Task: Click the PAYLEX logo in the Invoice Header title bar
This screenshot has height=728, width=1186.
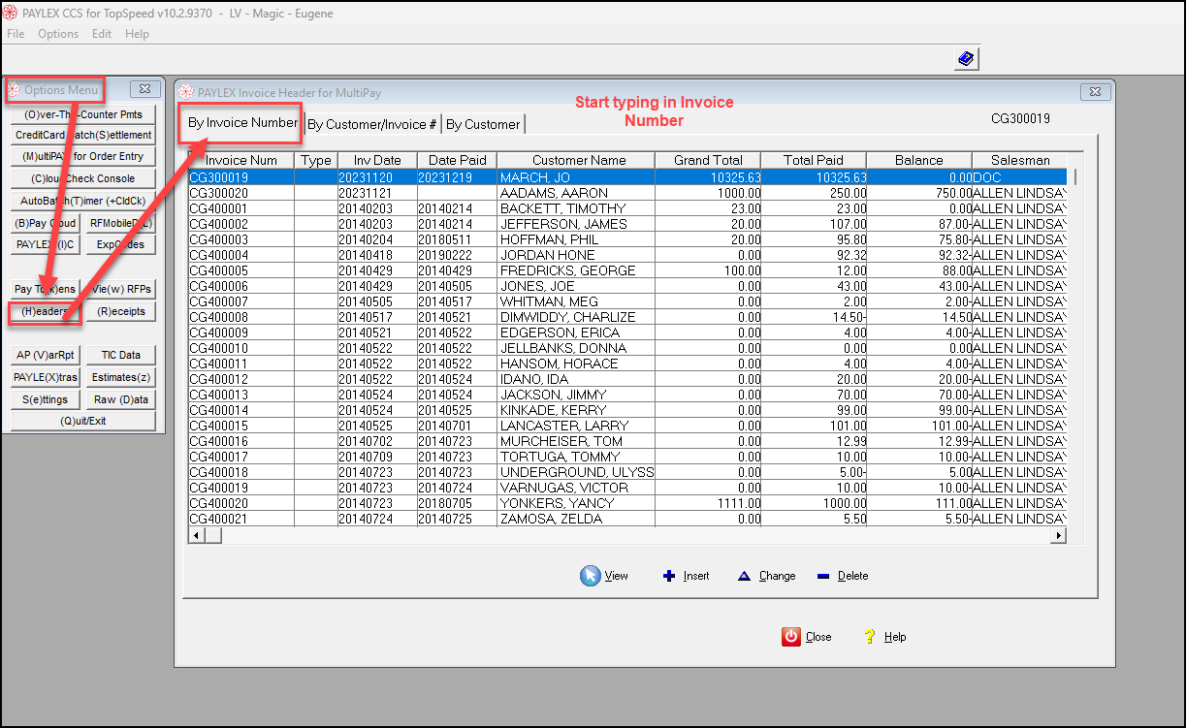Action: (x=187, y=92)
